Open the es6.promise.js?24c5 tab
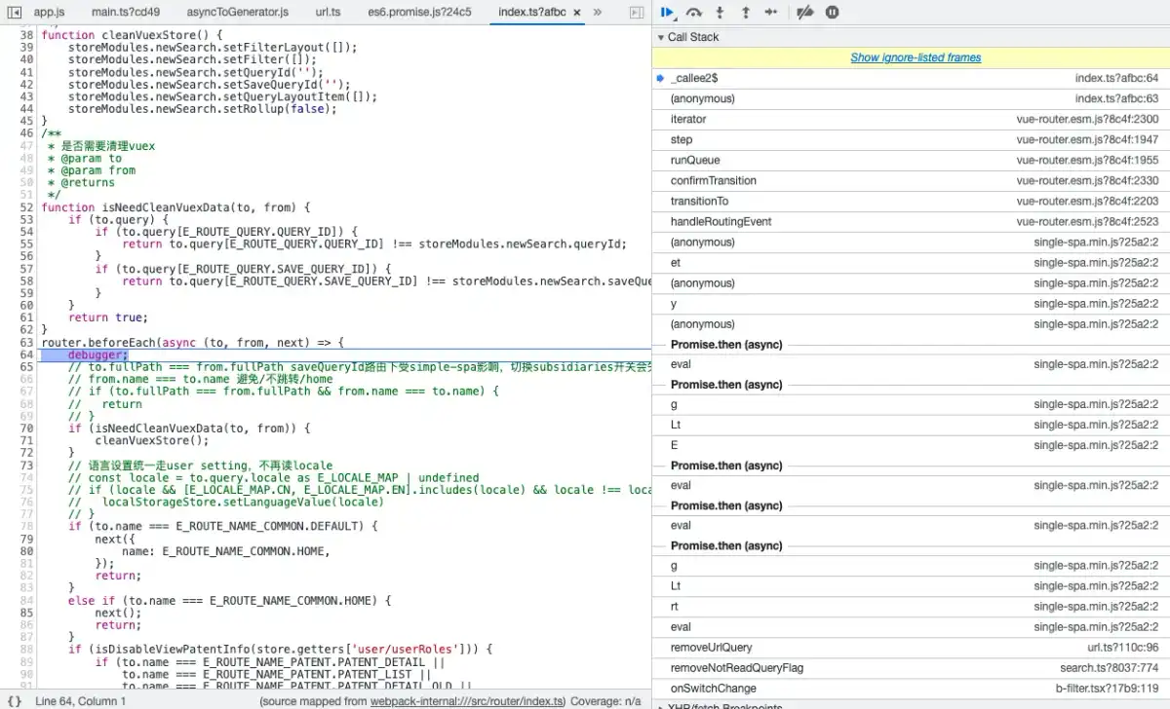The image size is (1170, 709). tap(417, 13)
